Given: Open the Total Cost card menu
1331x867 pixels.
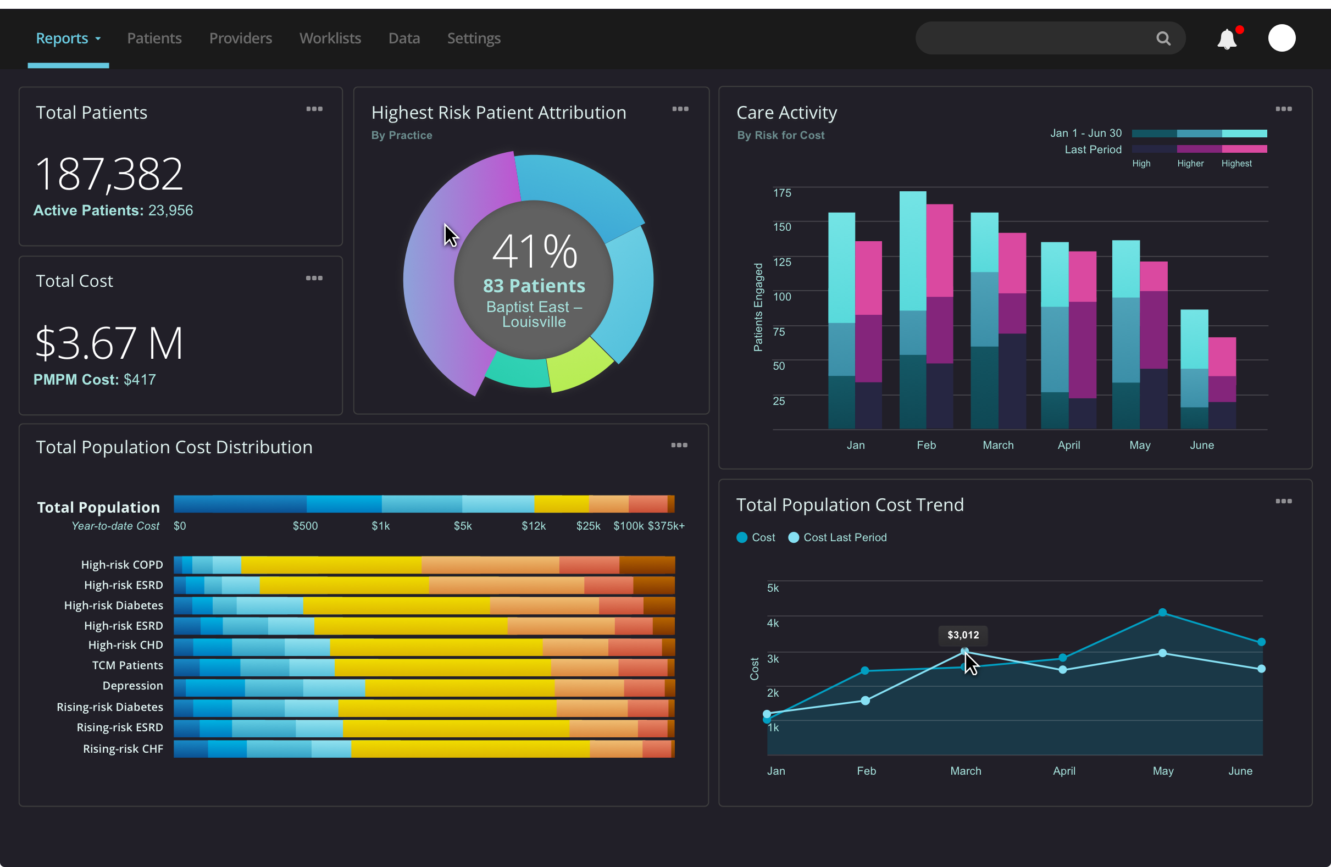Looking at the screenshot, I should pos(314,278).
